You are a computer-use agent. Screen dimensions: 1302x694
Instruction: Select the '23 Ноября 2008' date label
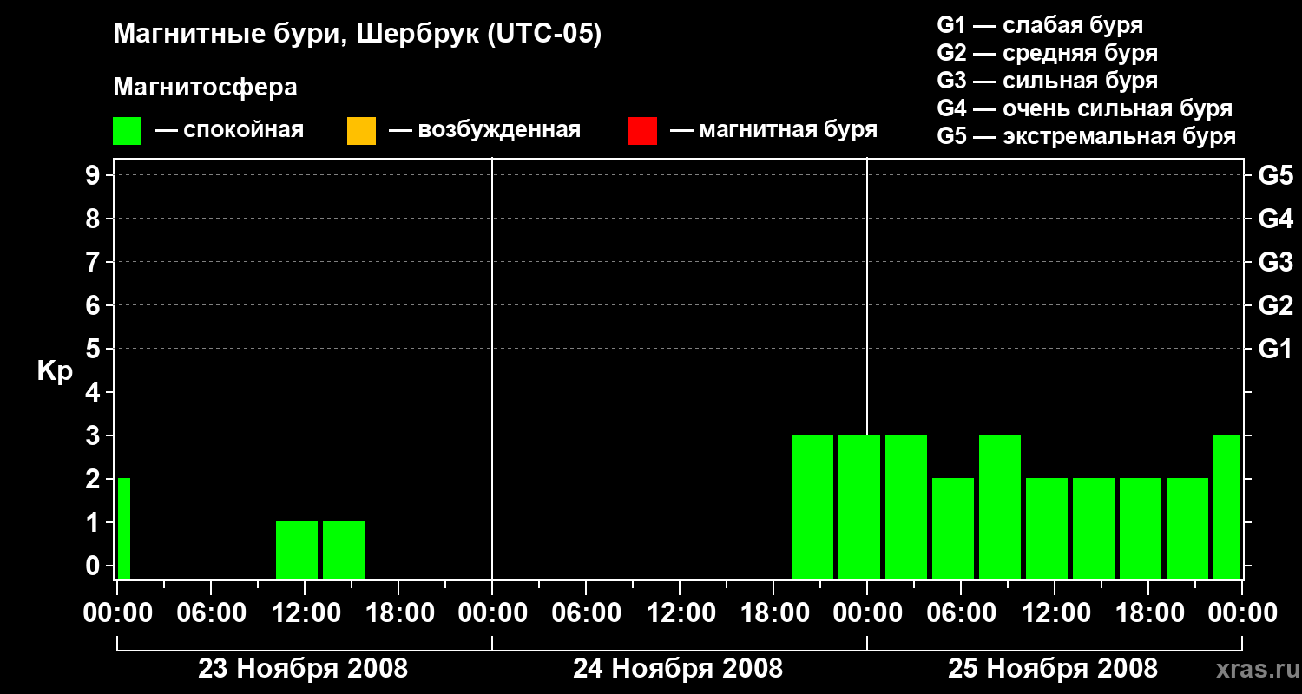click(x=303, y=669)
